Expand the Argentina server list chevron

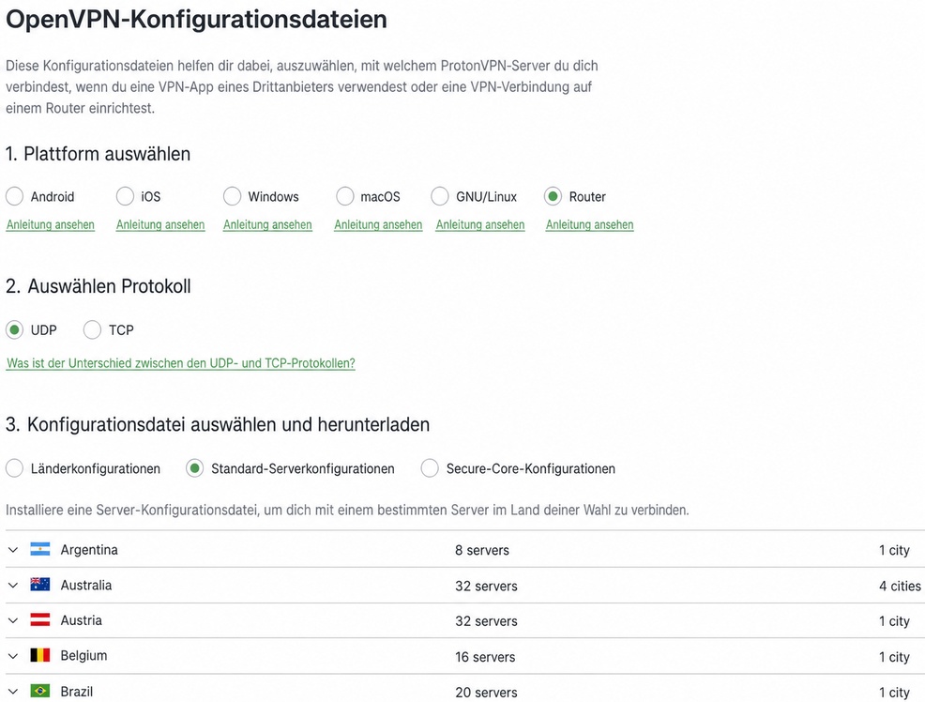(x=13, y=550)
